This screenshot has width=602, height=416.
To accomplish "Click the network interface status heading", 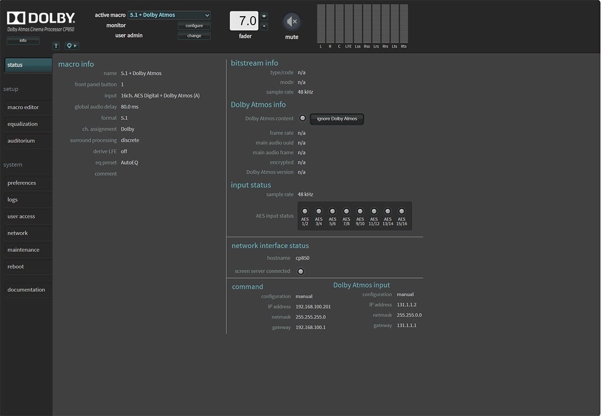I will coord(270,246).
